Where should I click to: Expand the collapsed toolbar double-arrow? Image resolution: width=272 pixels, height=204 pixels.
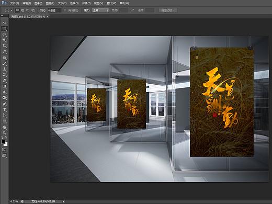click(2, 16)
